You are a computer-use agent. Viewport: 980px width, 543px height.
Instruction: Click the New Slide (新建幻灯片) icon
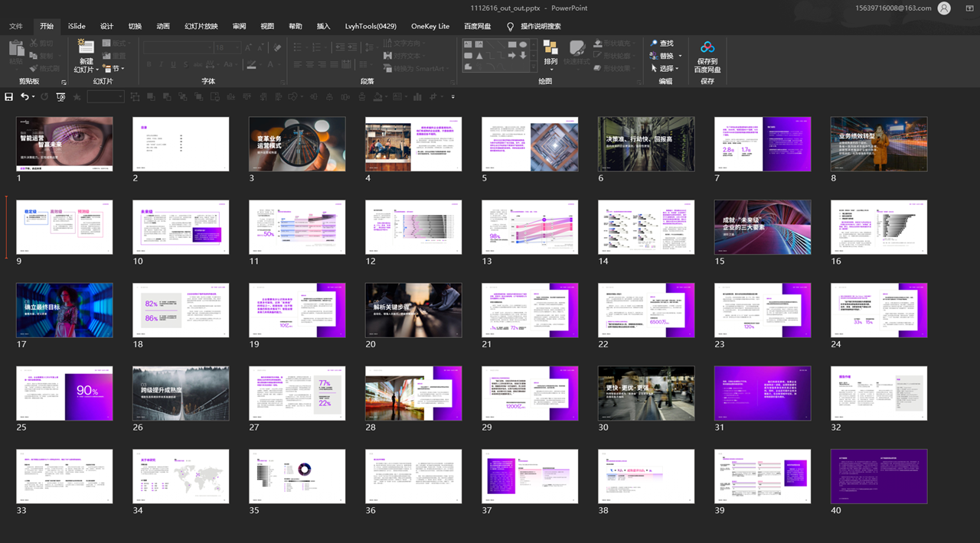click(86, 47)
